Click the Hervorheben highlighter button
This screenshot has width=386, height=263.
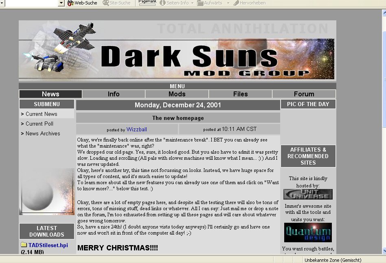click(249, 3)
